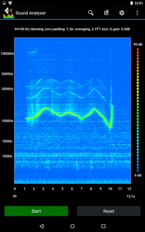Go back with Android back button
Viewport: 145px width, 232px height.
click(42, 226)
